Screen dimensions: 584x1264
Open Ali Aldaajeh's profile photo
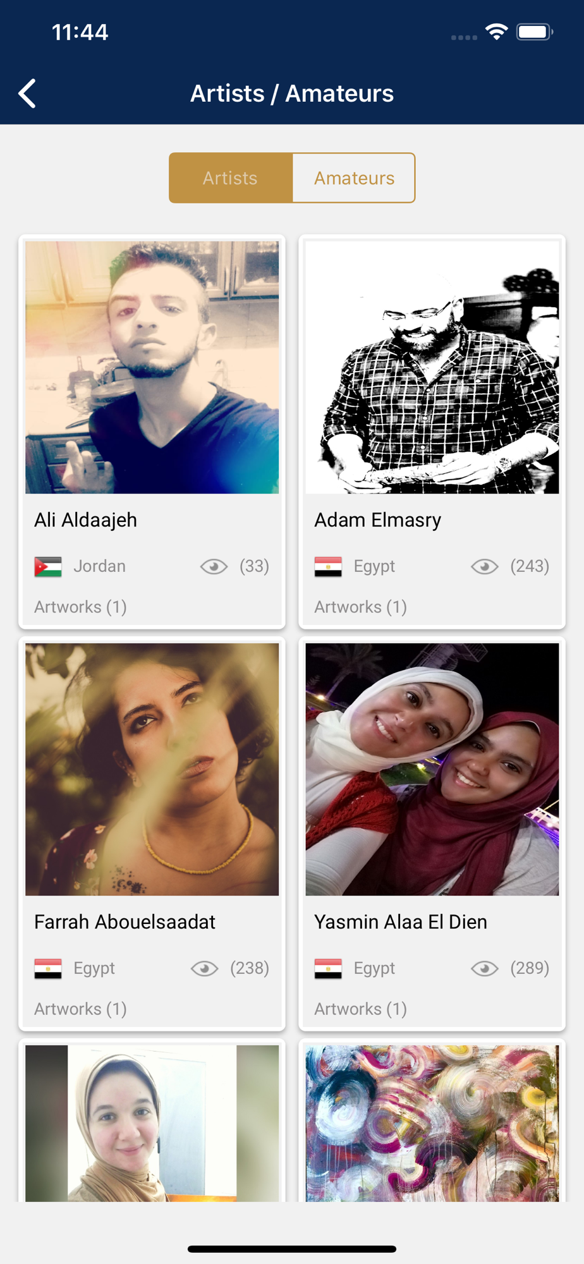coord(152,367)
